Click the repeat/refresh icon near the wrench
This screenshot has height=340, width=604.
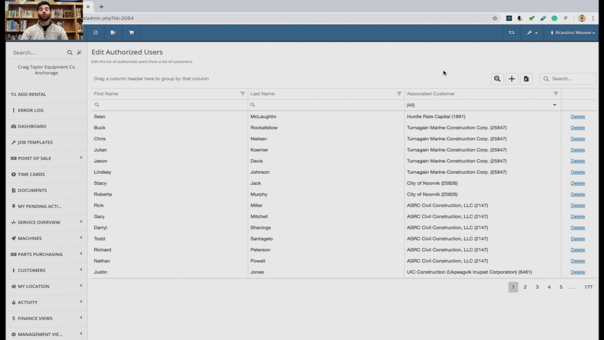coord(512,32)
